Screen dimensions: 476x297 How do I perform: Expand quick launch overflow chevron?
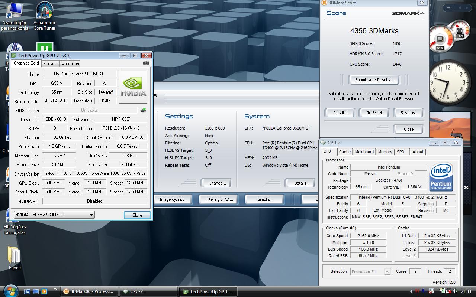tap(55, 290)
